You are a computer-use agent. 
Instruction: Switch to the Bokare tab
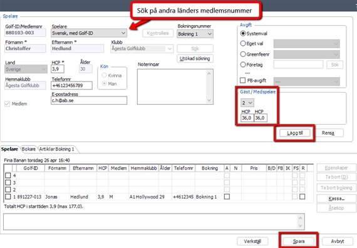tap(28, 149)
